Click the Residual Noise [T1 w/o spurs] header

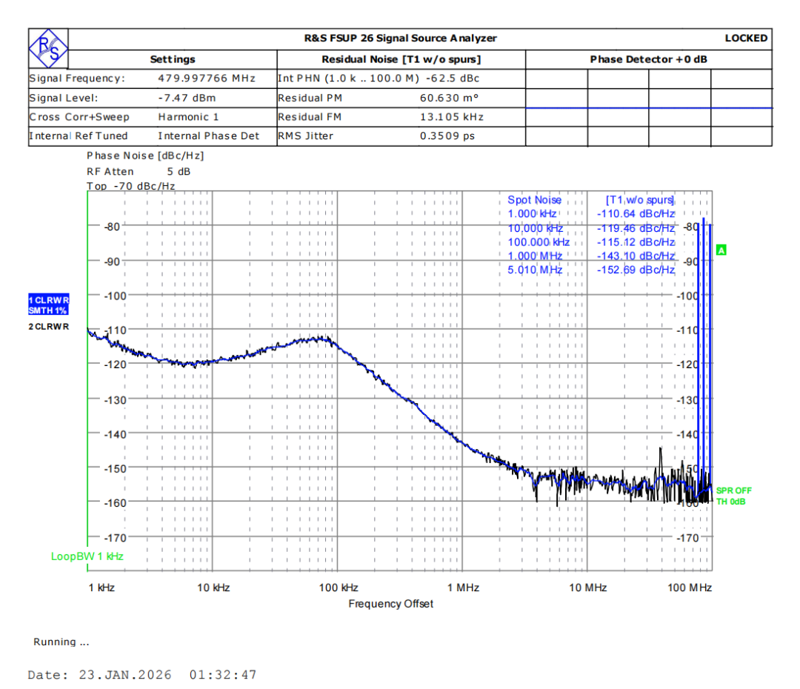pos(401,59)
